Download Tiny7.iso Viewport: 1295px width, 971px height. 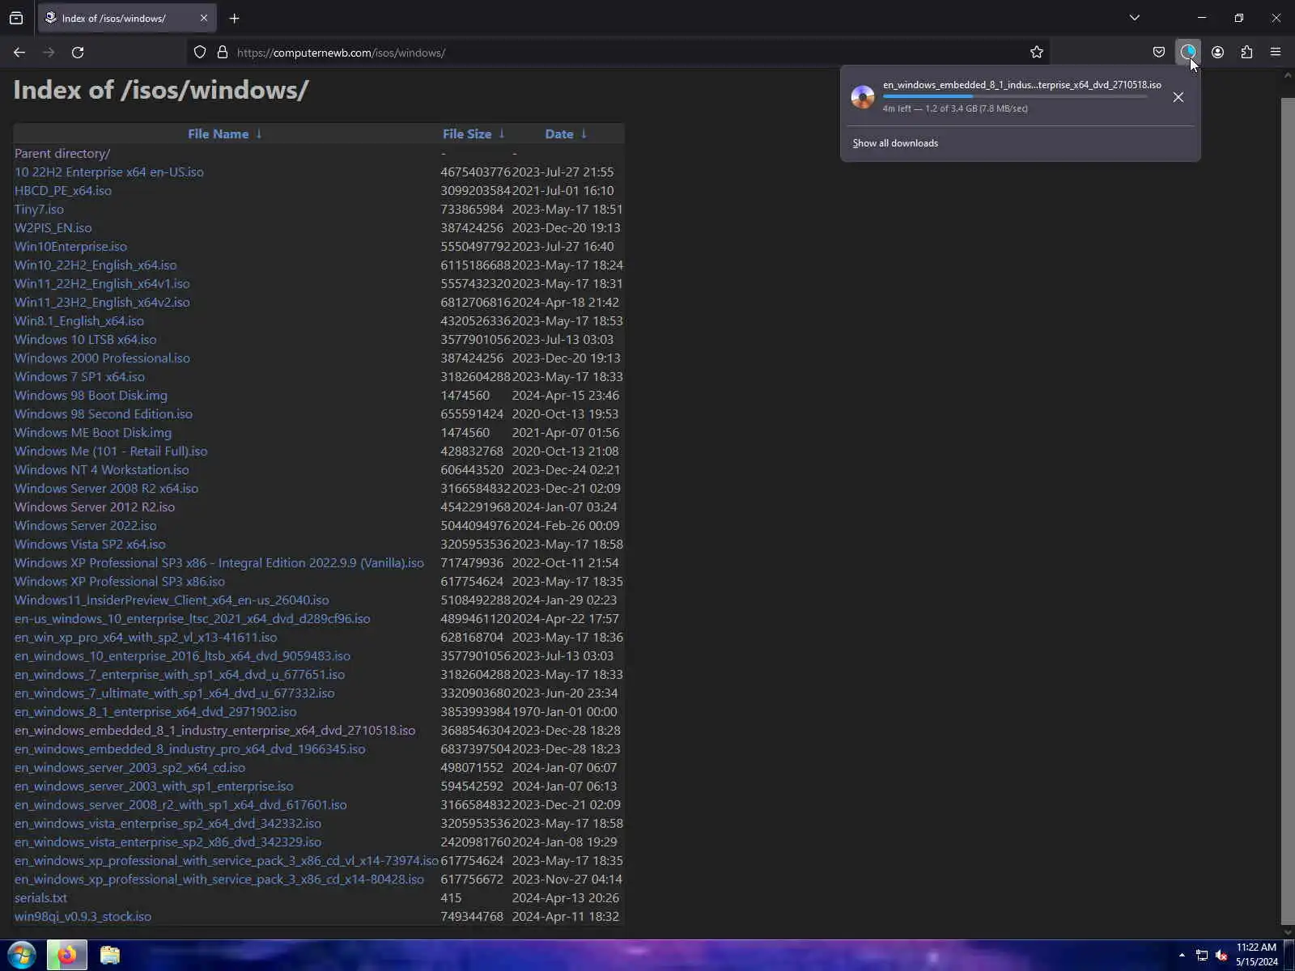click(39, 210)
